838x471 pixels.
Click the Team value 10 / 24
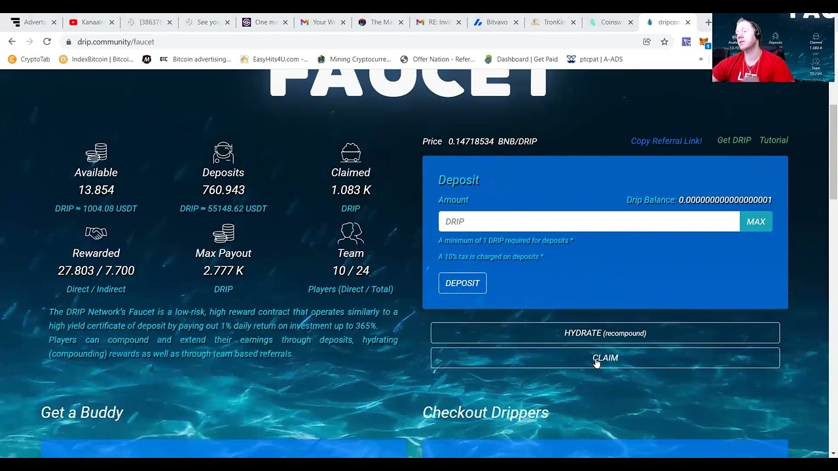[x=350, y=270]
